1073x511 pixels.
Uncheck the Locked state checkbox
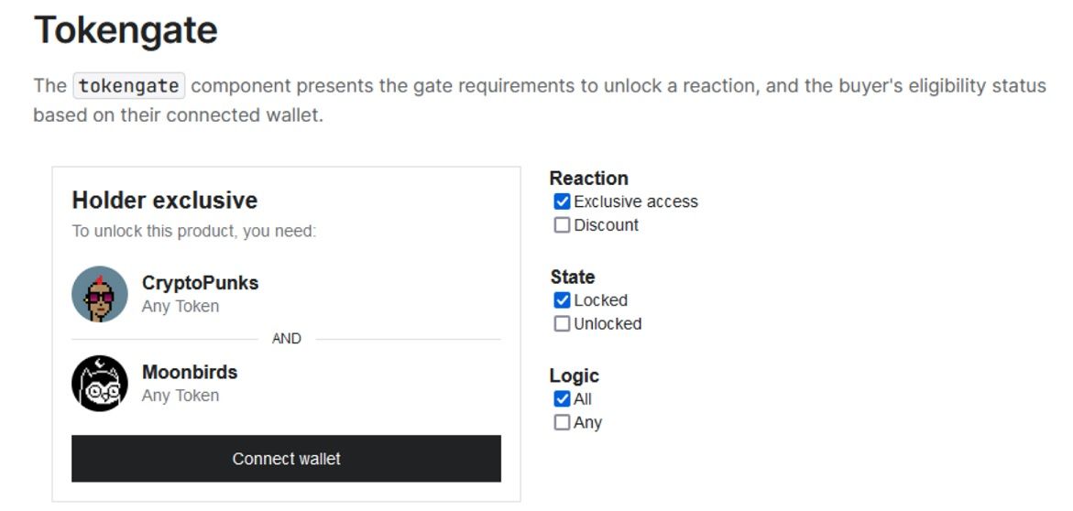click(562, 300)
